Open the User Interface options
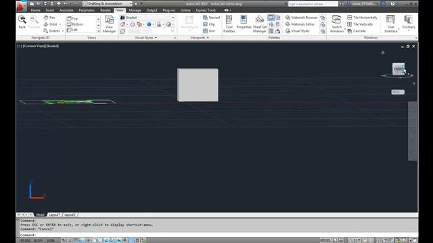The width and height of the screenshot is (433, 243). tap(391, 24)
